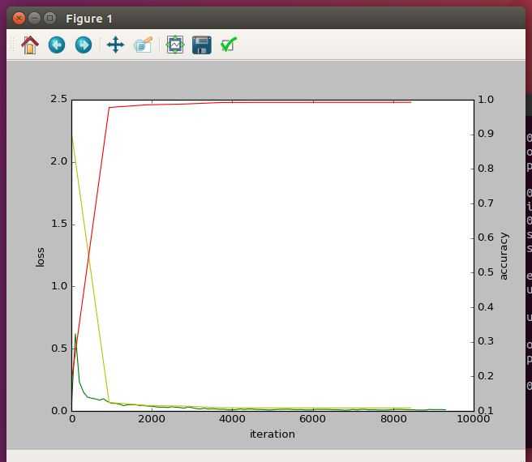Viewport: 532px width, 462px height.
Task: Click the 0.7 accuracy tick label
Action: click(x=486, y=203)
